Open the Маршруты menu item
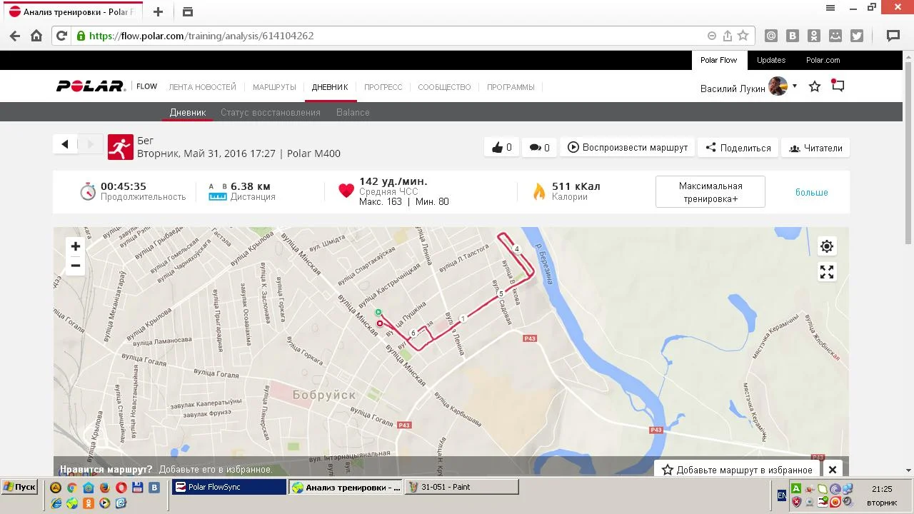The height and width of the screenshot is (514, 914). point(274,87)
